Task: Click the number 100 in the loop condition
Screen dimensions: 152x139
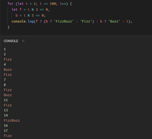Action: coord(53,4)
